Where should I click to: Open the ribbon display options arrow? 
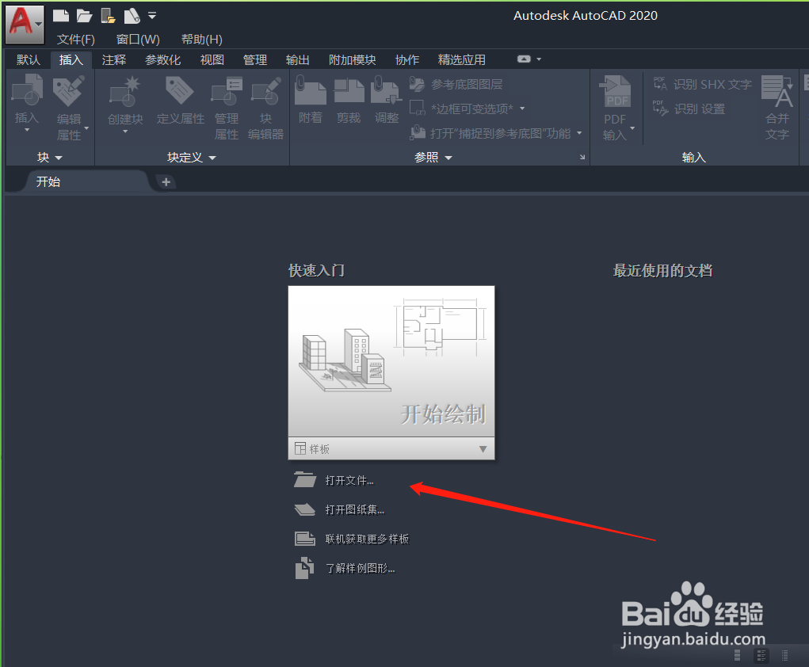pyautogui.click(x=539, y=59)
